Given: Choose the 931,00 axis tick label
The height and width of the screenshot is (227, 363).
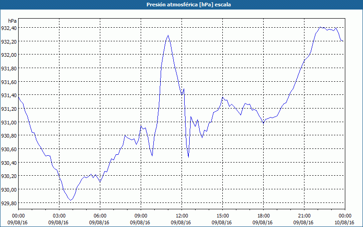Looking at the screenshot, I should pos(9,123).
